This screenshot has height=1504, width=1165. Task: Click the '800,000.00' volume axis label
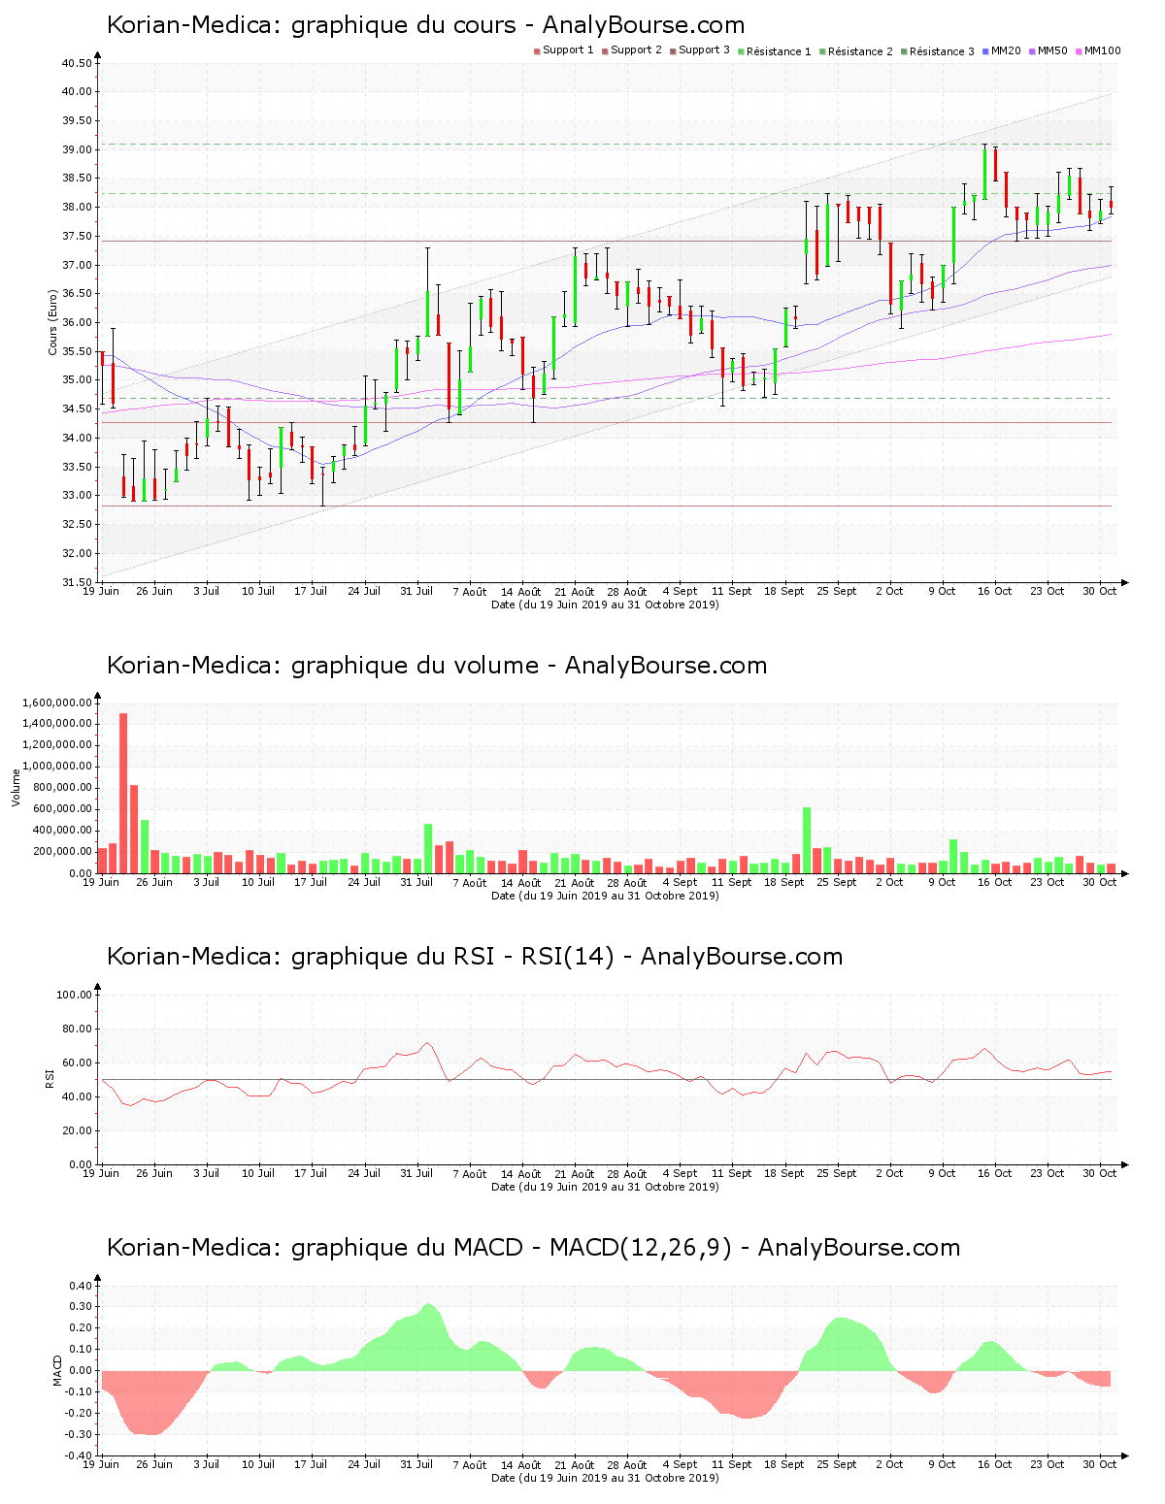pos(62,788)
